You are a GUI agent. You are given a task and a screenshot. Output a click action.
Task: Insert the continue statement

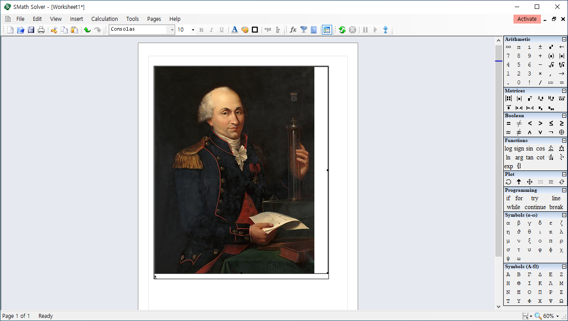click(x=535, y=207)
